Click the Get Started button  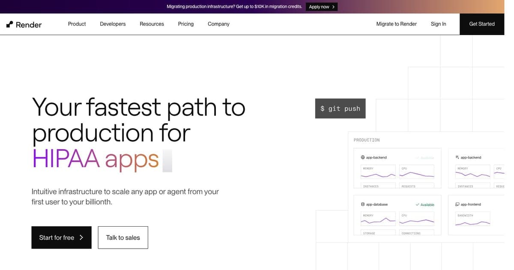482,24
